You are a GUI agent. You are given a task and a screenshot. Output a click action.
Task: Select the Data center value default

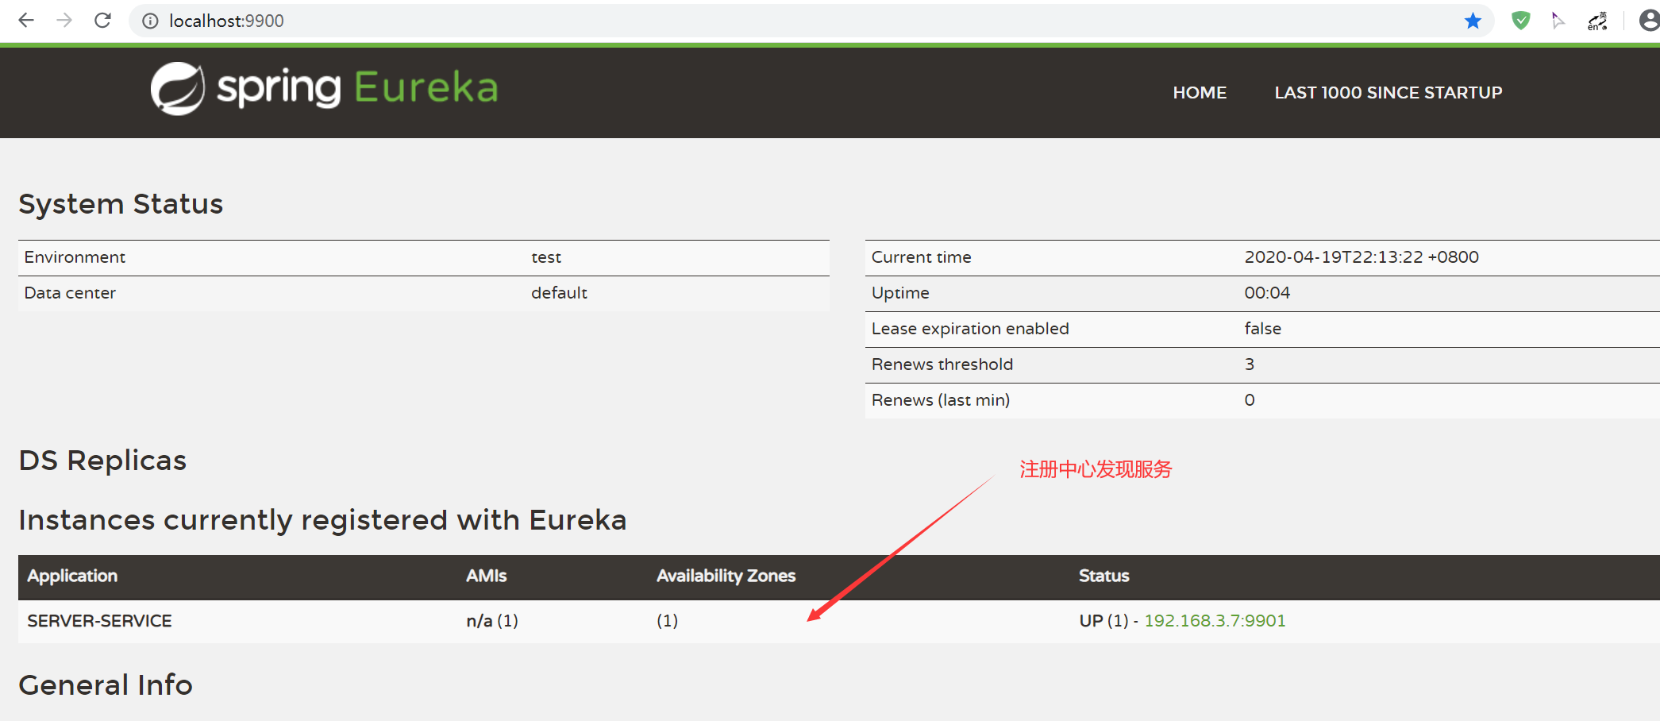pos(559,293)
